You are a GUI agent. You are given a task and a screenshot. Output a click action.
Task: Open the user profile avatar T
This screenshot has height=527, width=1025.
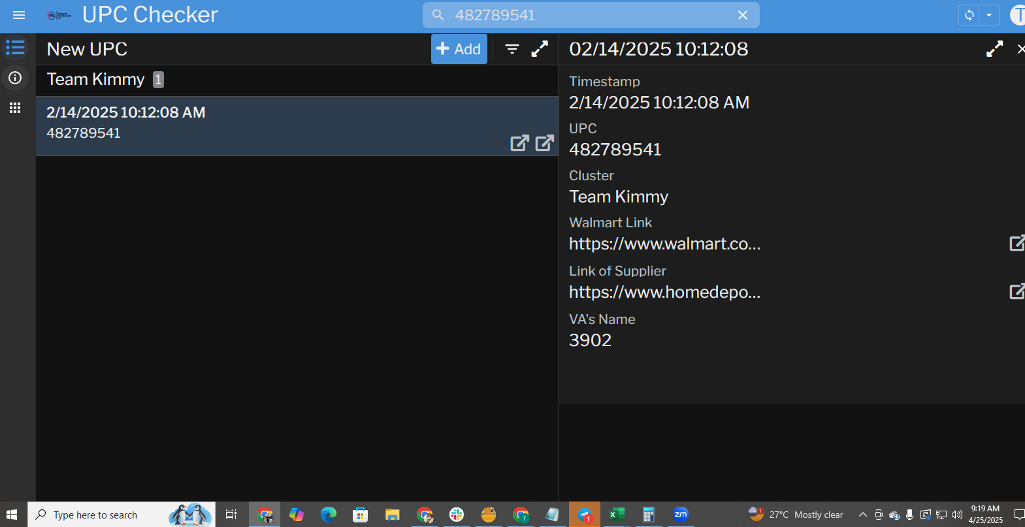(1018, 15)
